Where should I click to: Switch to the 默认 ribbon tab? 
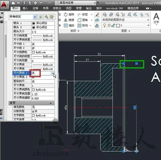pyautogui.click(x=15, y=8)
